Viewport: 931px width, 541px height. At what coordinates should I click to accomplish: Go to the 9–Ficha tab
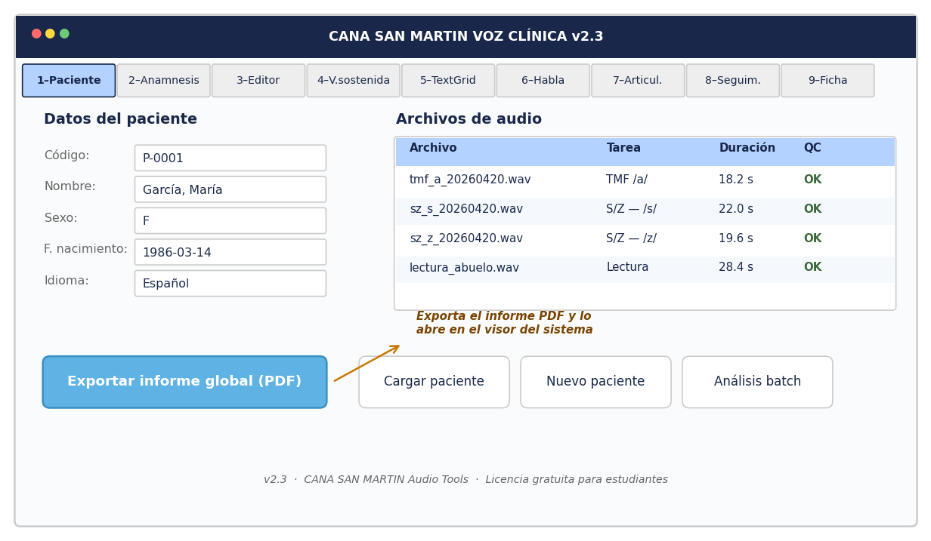tap(827, 81)
